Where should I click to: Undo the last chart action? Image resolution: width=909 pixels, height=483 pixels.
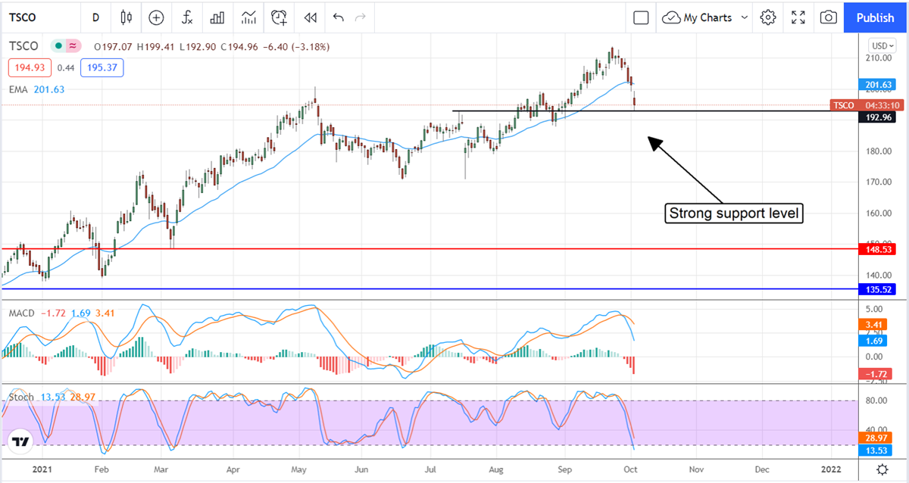[338, 17]
